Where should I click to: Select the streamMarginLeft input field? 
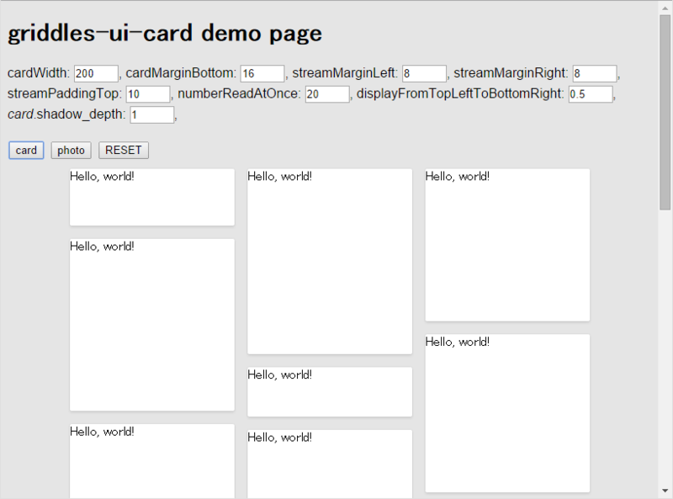pos(424,73)
